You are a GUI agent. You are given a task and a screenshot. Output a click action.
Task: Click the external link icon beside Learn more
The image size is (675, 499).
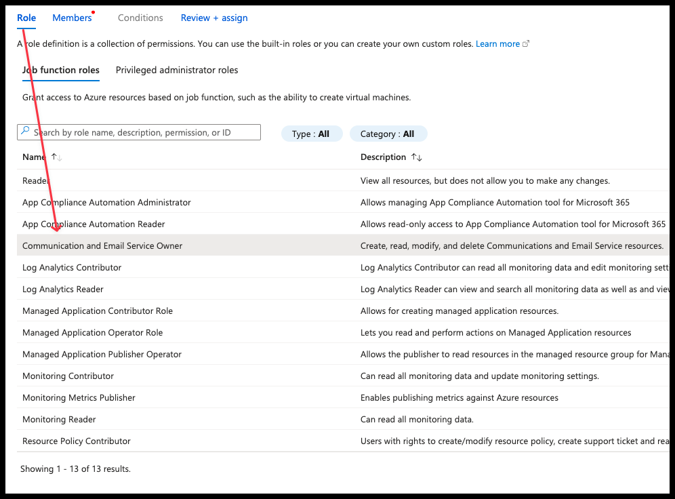pyautogui.click(x=526, y=43)
